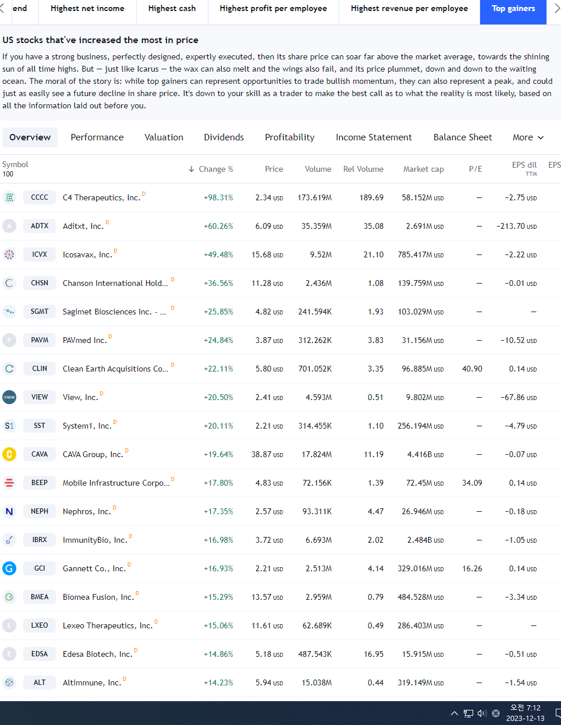
Task: Click the IBRX ImmunityBio logo icon
Action: pos(9,540)
